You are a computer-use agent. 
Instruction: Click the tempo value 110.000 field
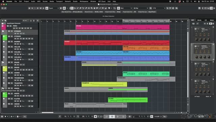(x=157, y=117)
